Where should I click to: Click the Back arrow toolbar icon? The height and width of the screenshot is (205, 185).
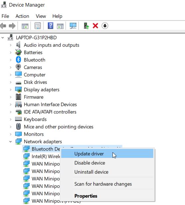pyautogui.click(x=3, y=26)
